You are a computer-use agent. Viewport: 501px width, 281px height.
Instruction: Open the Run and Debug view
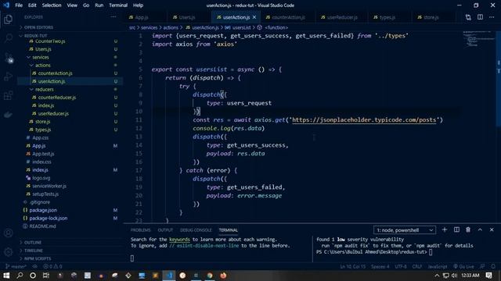9,76
